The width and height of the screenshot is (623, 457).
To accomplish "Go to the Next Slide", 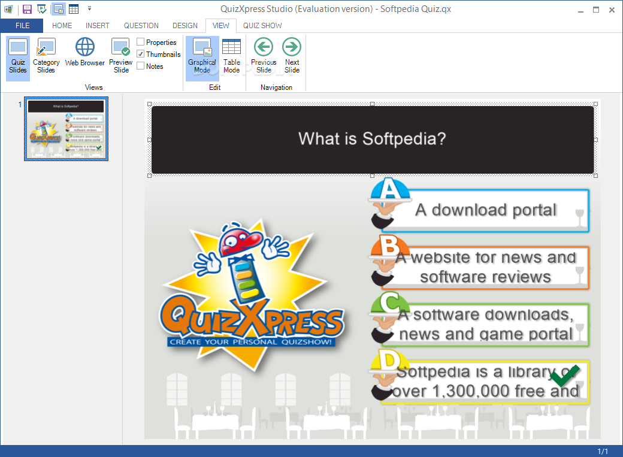I will (292, 56).
